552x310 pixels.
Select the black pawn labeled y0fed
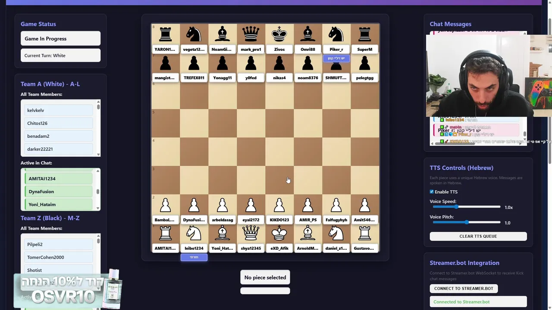point(251,63)
